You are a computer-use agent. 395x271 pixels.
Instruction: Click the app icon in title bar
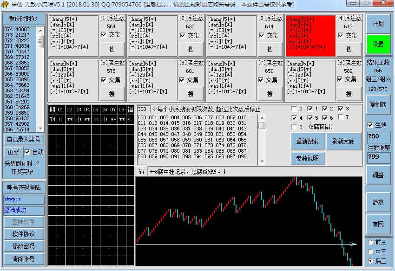tap(5, 4)
